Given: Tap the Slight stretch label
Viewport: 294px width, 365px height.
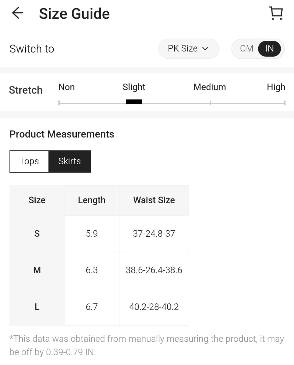Looking at the screenshot, I should [134, 87].
